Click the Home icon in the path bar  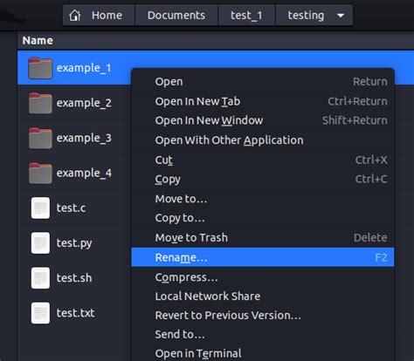pos(75,15)
